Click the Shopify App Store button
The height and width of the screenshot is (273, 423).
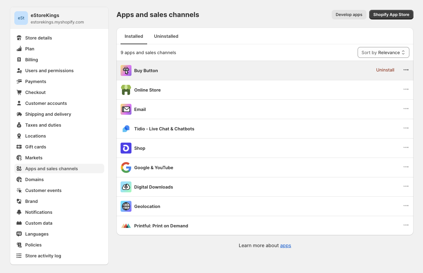coord(391,15)
